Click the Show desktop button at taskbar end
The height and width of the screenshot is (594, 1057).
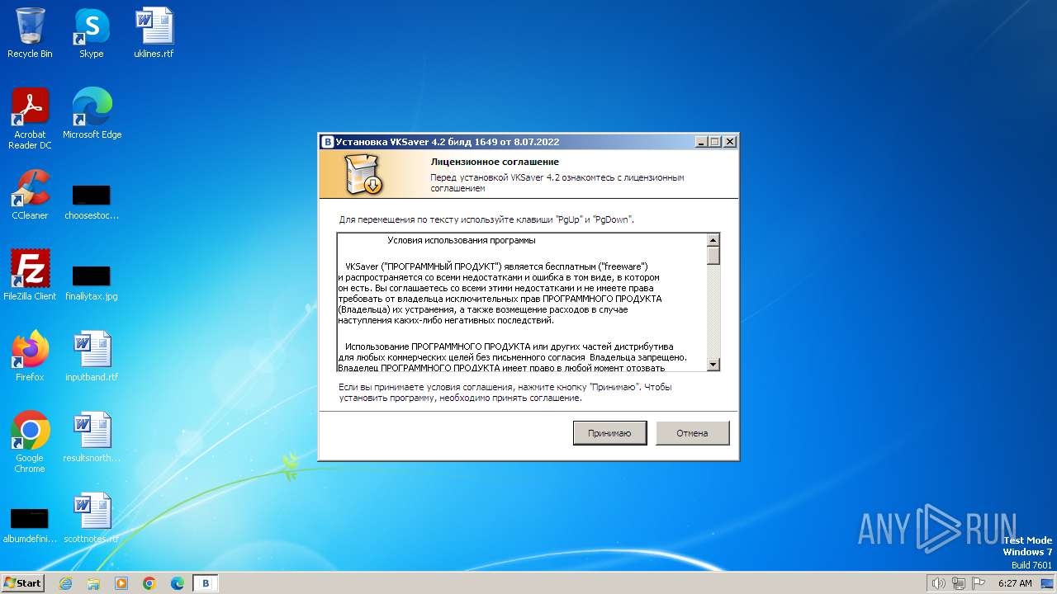[x=1048, y=583]
